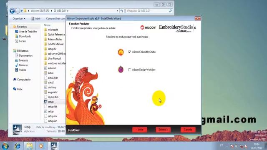Select the setup.isn file
The height and width of the screenshot is (150, 267).
pyautogui.click(x=53, y=121)
